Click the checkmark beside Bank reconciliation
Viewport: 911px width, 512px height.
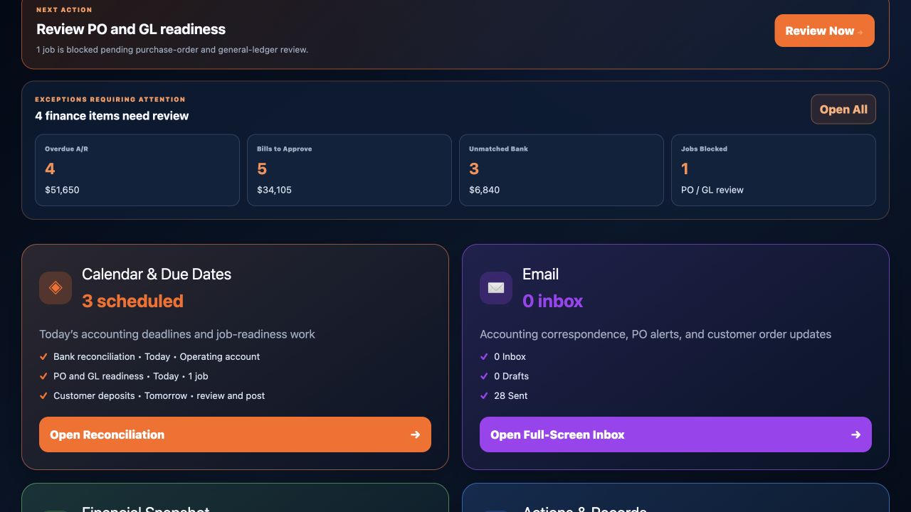pyautogui.click(x=44, y=357)
